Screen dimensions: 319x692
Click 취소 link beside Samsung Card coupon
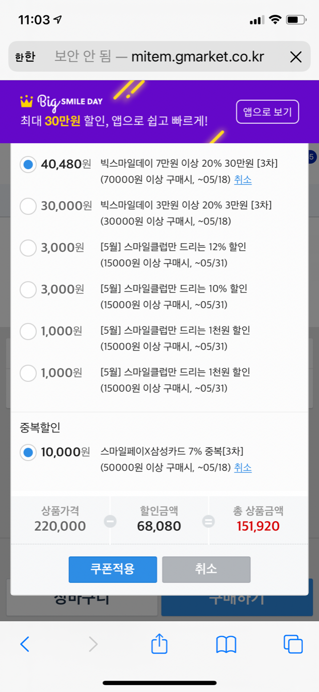coord(243,468)
